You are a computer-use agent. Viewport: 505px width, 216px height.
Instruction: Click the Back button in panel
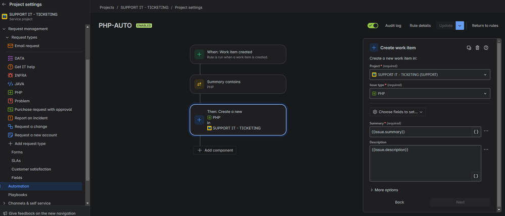pos(399,202)
